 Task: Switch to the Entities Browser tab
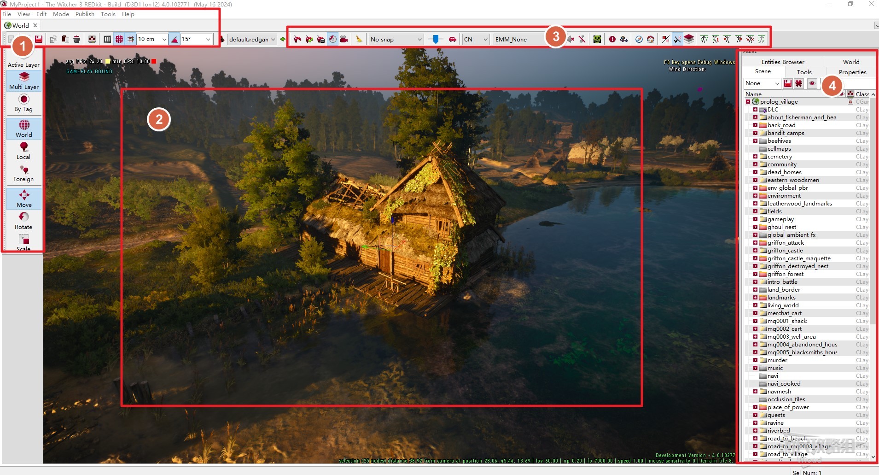pos(783,62)
